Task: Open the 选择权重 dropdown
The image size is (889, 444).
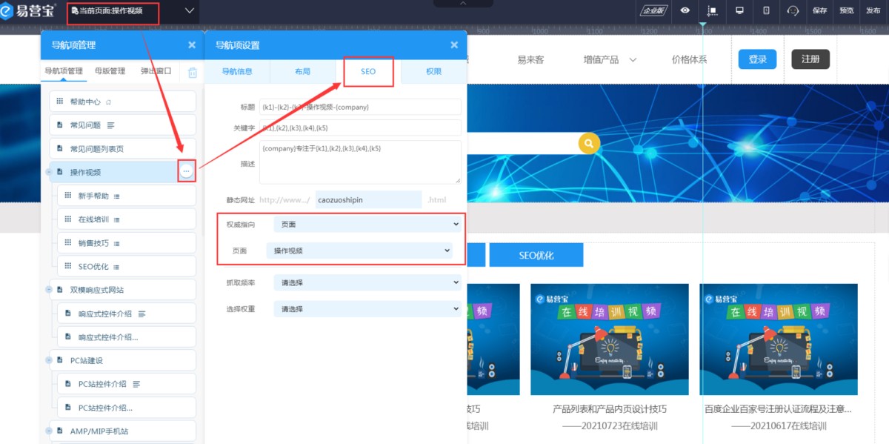Action: pos(367,308)
